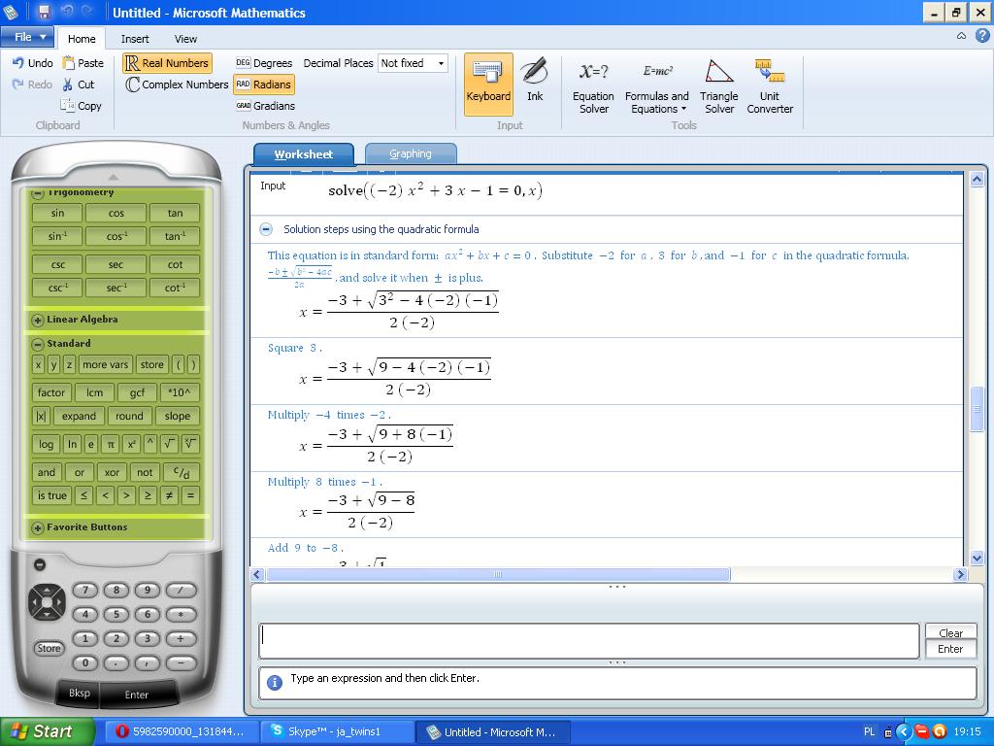The image size is (994, 746).
Task: Click the keypad Bksp button
Action: pyautogui.click(x=80, y=694)
